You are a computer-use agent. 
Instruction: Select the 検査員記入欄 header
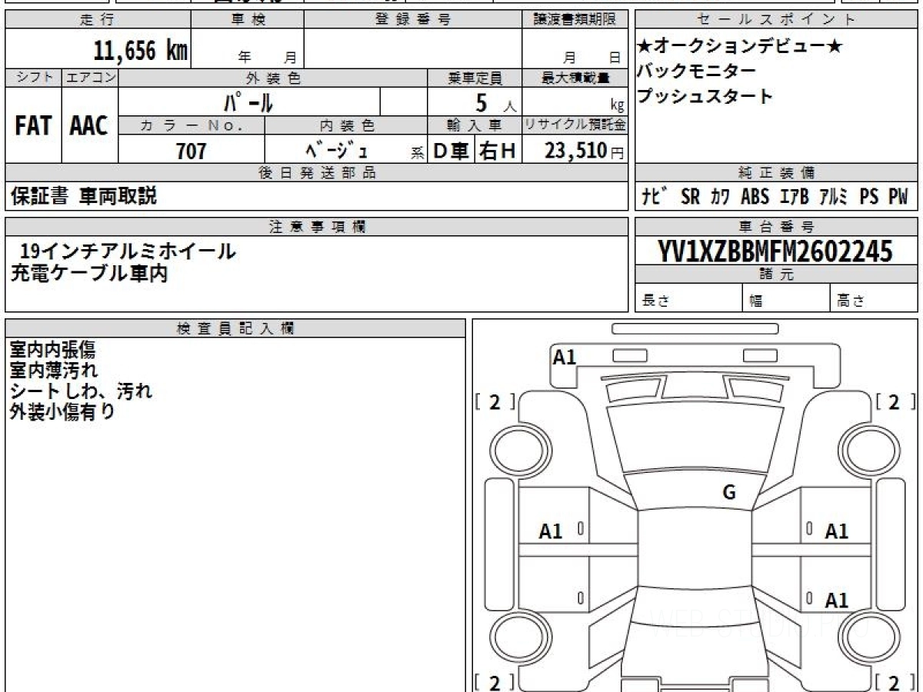tap(235, 328)
